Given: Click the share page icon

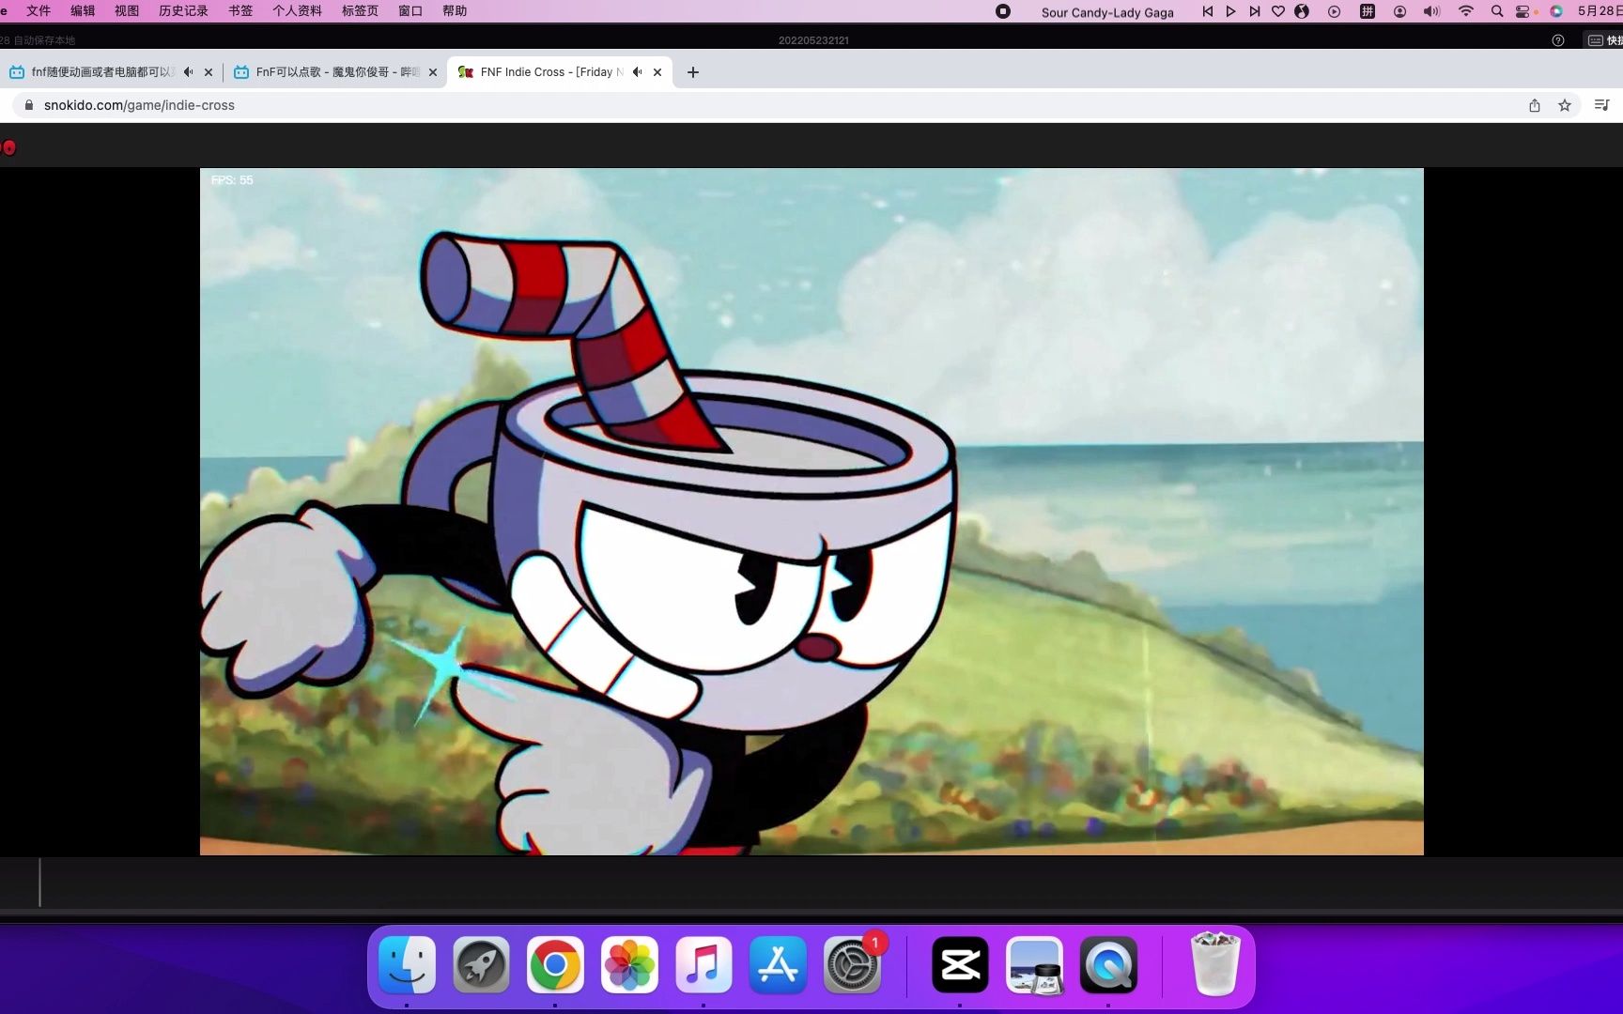Looking at the screenshot, I should [x=1535, y=105].
